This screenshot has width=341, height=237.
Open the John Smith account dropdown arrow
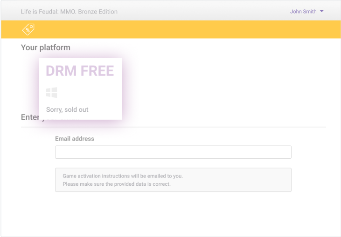coord(322,11)
